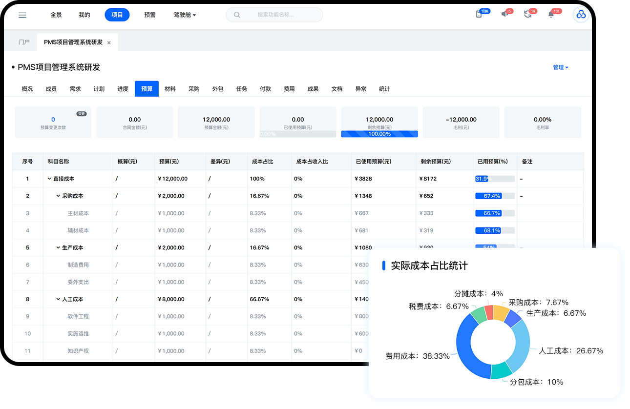This screenshot has width=630, height=409.
Task: Click the mobile device switch icon
Action: (479, 14)
